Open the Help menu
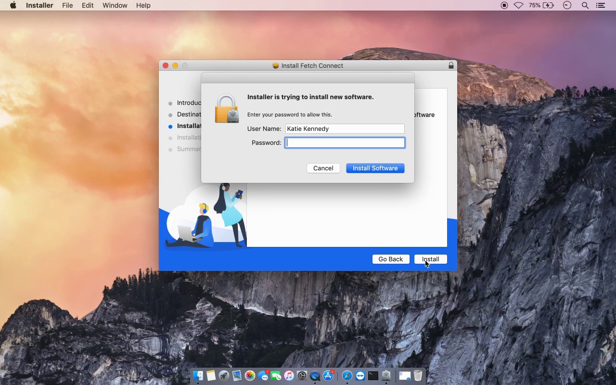Viewport: 616px width, 385px height. [143, 5]
